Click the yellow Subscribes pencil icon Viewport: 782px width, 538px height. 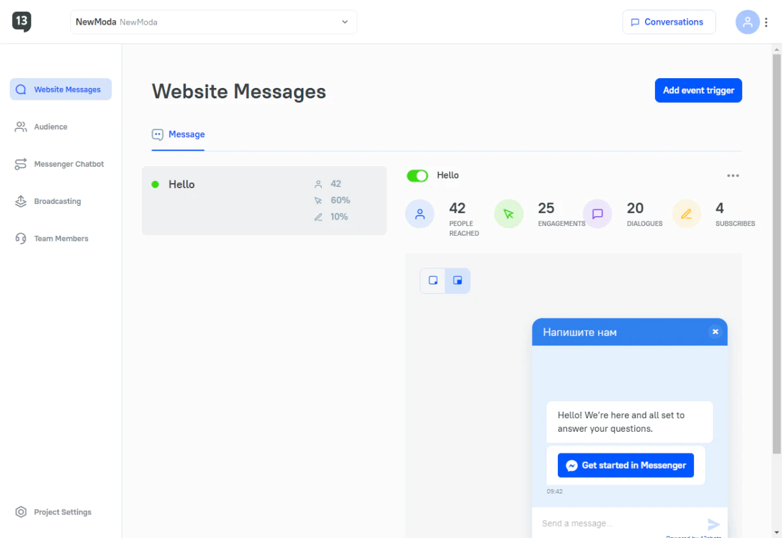pyautogui.click(x=686, y=214)
